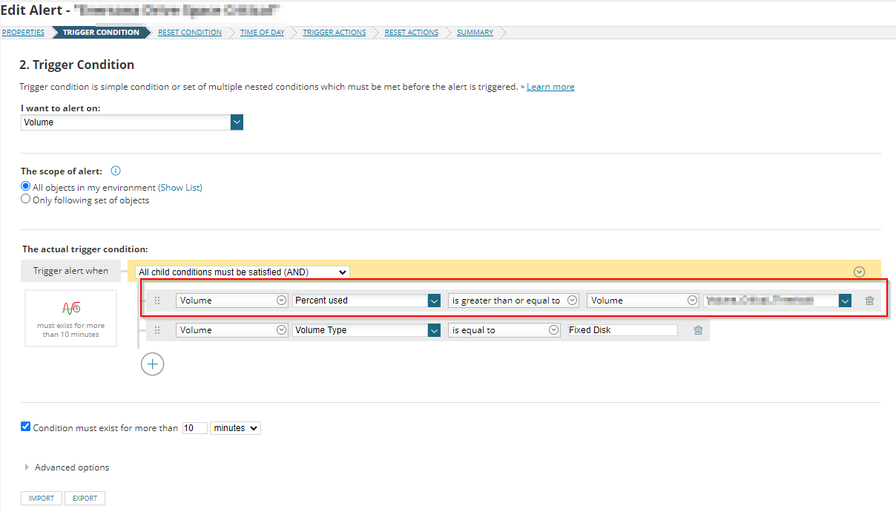This screenshot has width=896, height=512.
Task: Click the 10 duration input field
Action: tap(195, 428)
